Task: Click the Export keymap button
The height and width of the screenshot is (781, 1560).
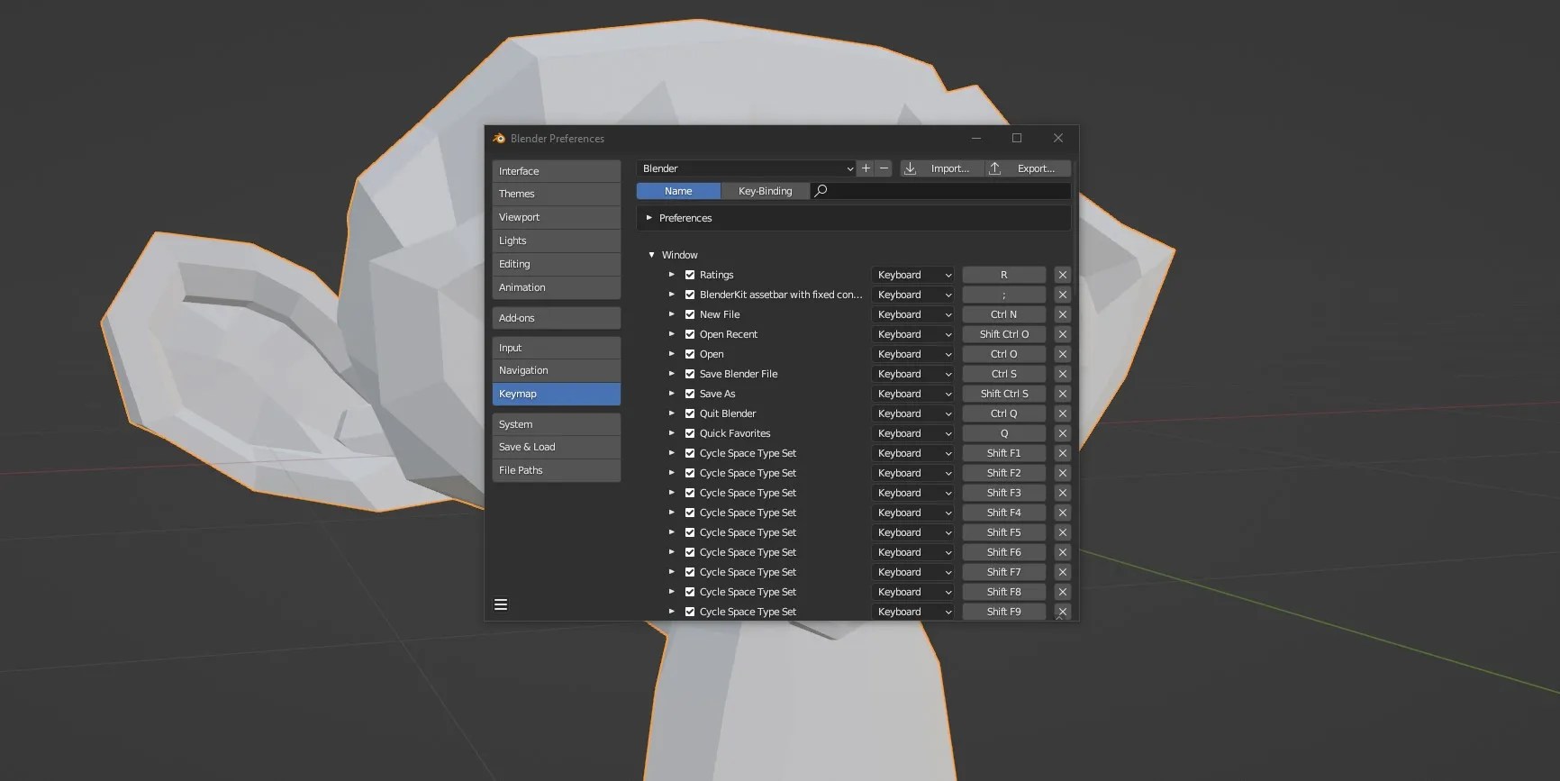Action: 1028,168
